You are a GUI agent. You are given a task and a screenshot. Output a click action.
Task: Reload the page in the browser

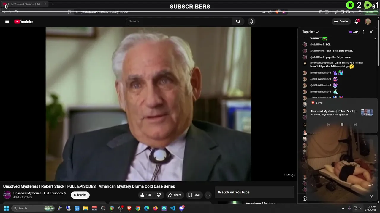tap(16, 12)
